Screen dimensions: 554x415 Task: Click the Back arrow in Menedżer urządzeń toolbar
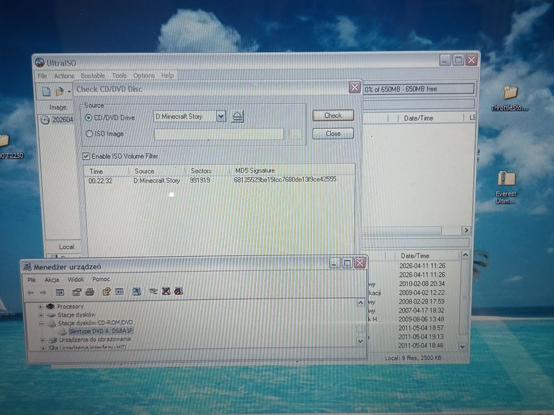(x=31, y=292)
